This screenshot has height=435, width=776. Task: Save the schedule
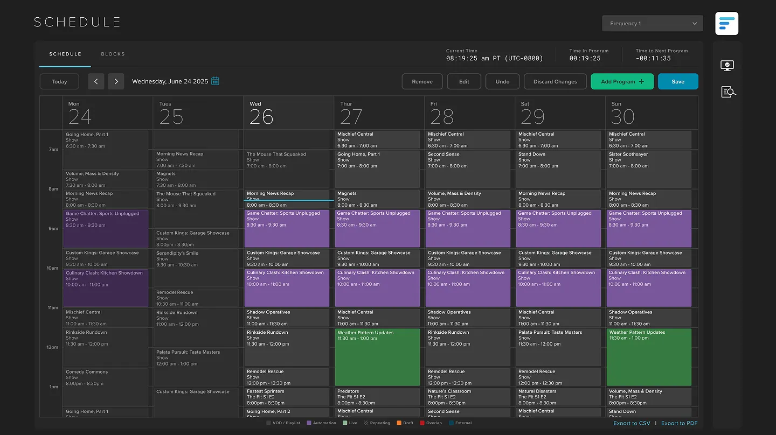pyautogui.click(x=678, y=81)
